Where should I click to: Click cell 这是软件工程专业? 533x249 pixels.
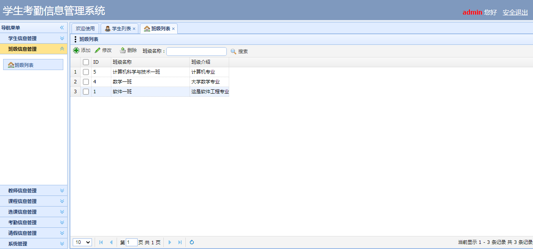pos(210,92)
